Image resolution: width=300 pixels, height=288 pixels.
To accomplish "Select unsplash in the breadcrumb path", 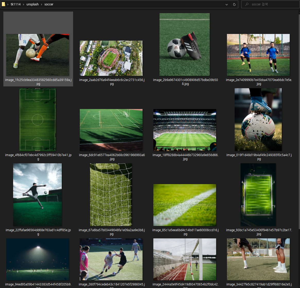I will pos(32,4).
